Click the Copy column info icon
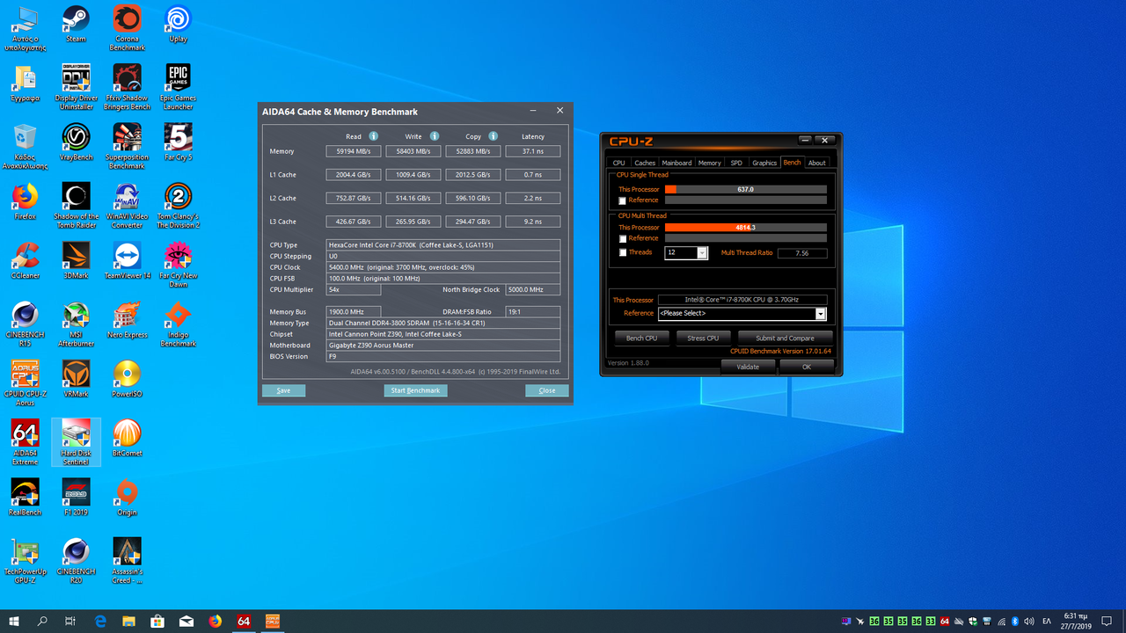 [493, 136]
